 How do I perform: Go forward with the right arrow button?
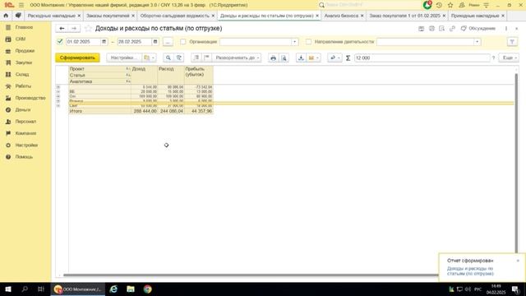(x=74, y=29)
